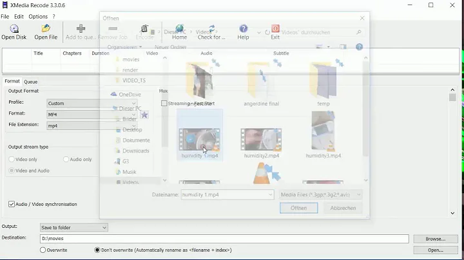The width and height of the screenshot is (464, 260).
Task: Select the humidity3.mp4 video file
Action: (x=323, y=135)
